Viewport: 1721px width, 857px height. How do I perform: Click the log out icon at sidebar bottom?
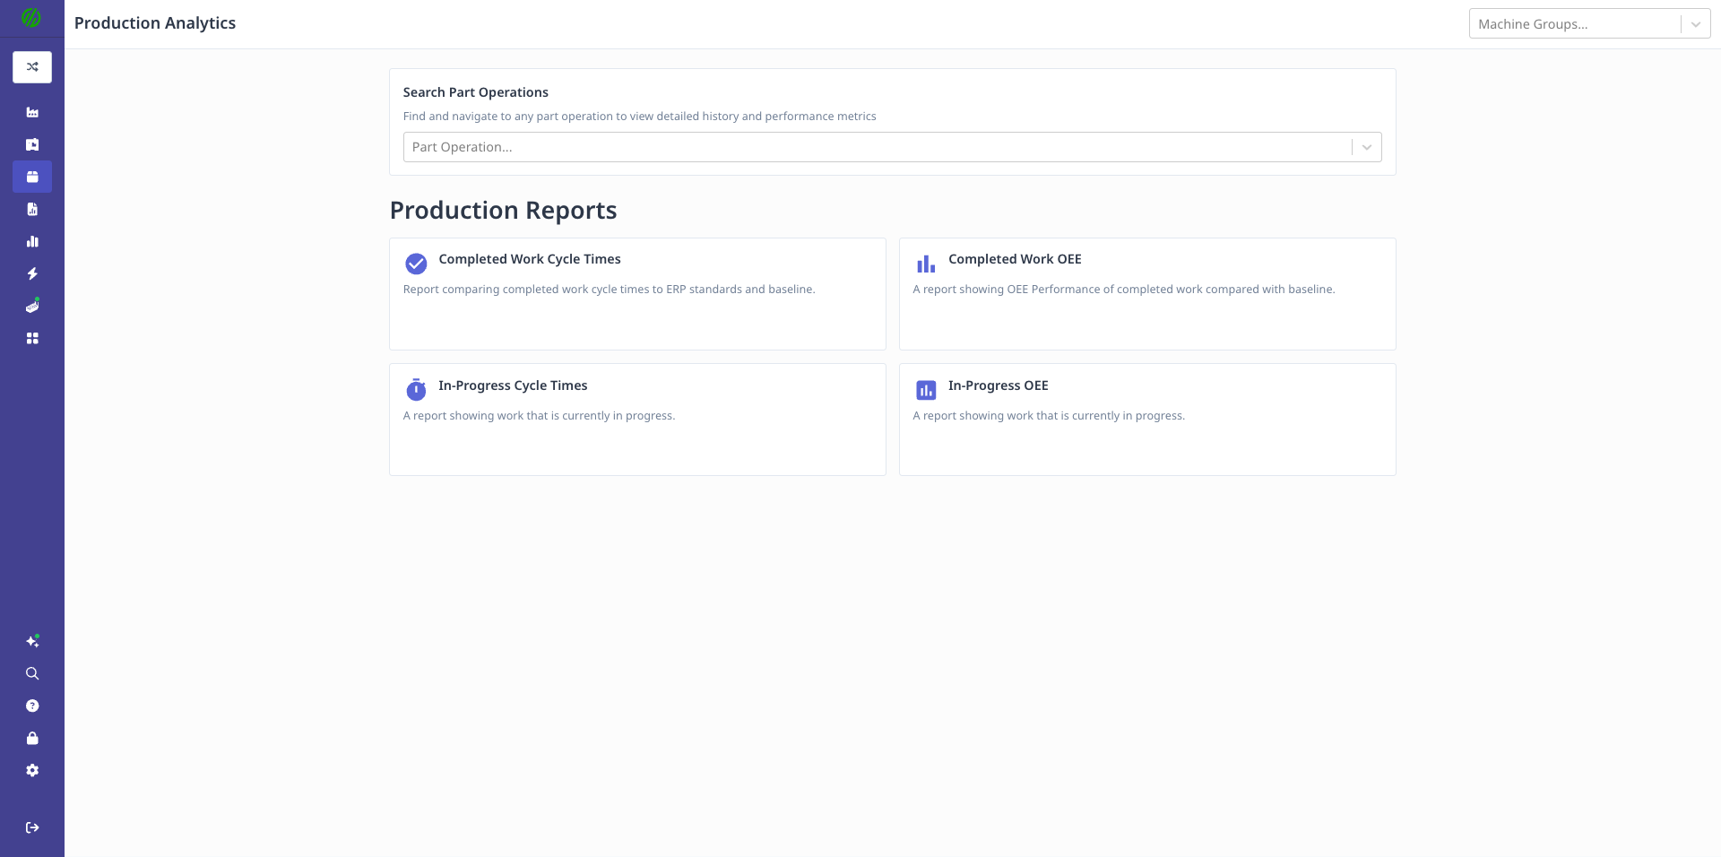click(x=32, y=827)
